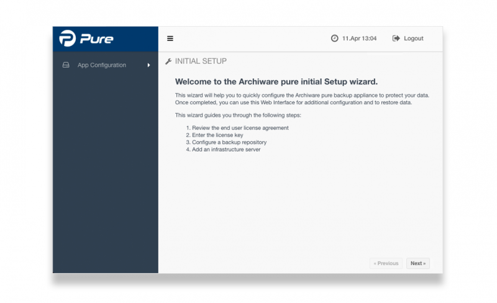The height and width of the screenshot is (303, 497).
Task: Click the clock icon beside the date
Action: tap(334, 38)
